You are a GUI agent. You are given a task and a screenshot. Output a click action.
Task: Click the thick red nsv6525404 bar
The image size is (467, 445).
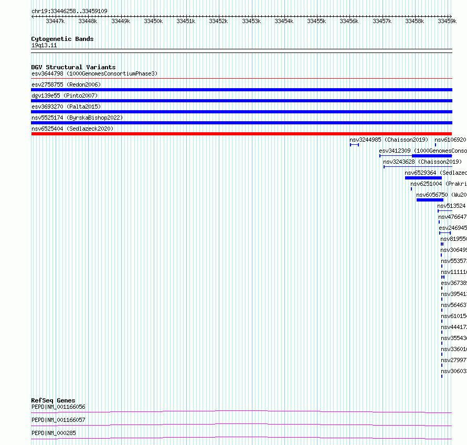[241, 134]
